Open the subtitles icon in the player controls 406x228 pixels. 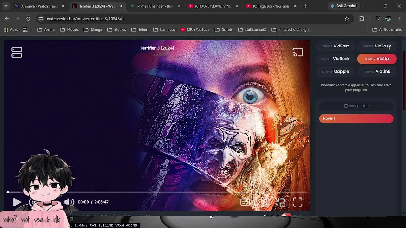coord(245,202)
